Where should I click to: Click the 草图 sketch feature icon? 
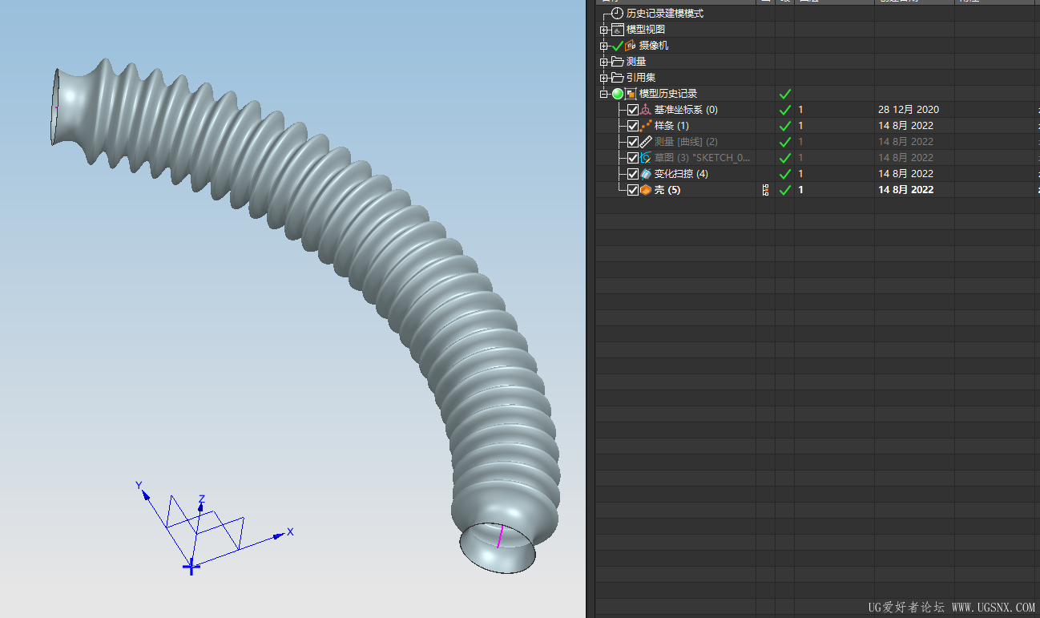coord(646,158)
